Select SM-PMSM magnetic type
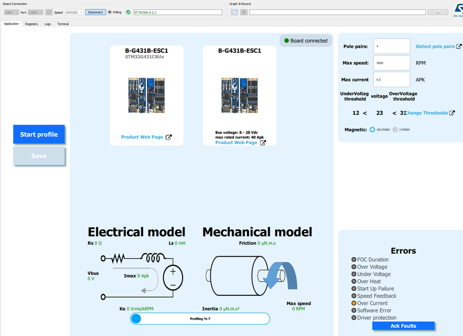The image size is (463, 336). pyautogui.click(x=372, y=130)
